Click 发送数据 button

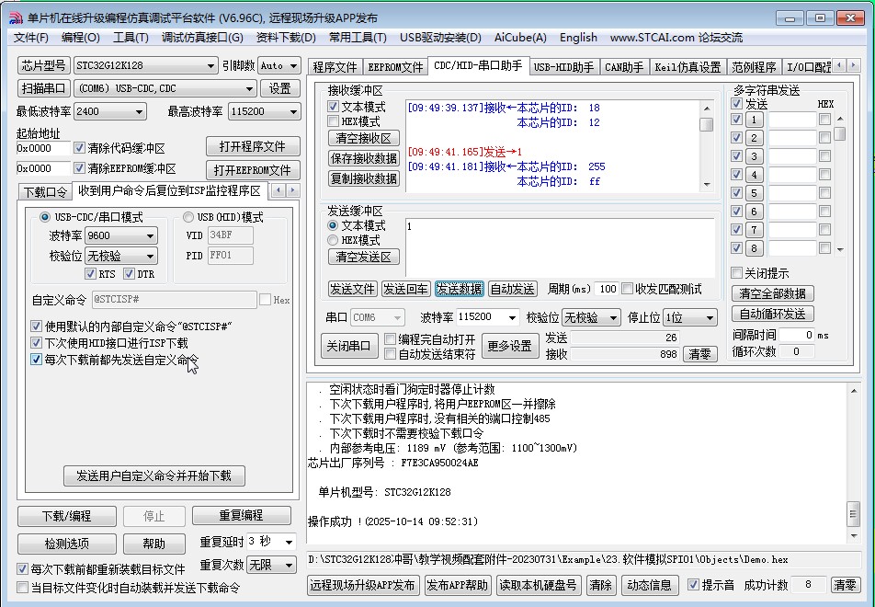(x=459, y=289)
